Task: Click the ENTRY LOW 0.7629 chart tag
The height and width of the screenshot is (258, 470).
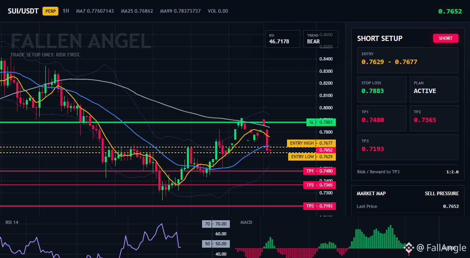Action: [x=312, y=157]
